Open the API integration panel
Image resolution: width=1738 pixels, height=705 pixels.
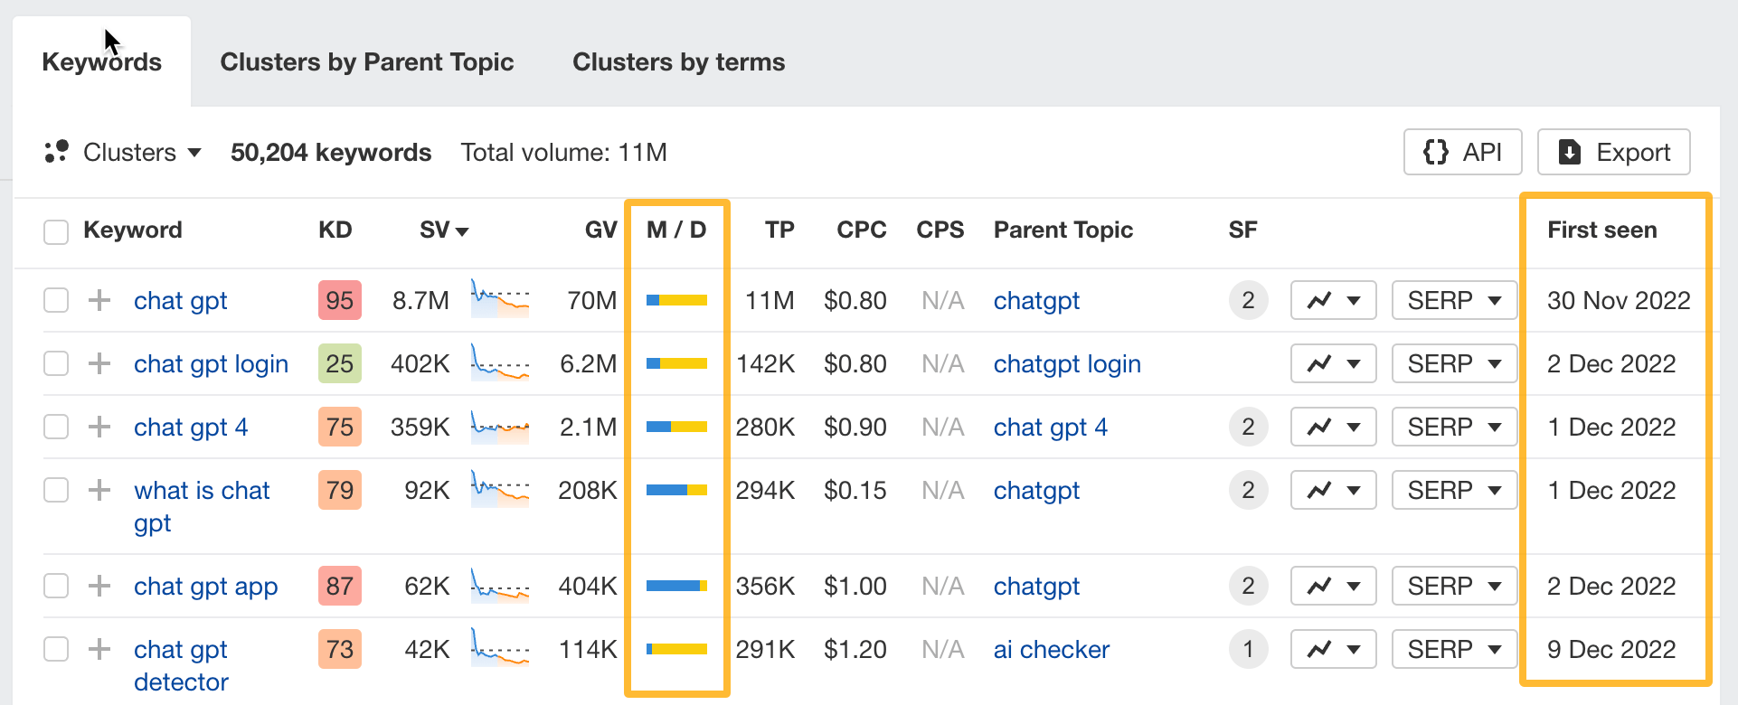pyautogui.click(x=1462, y=152)
